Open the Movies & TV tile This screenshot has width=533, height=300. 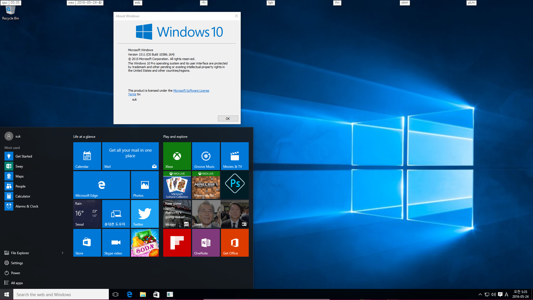coord(235,156)
